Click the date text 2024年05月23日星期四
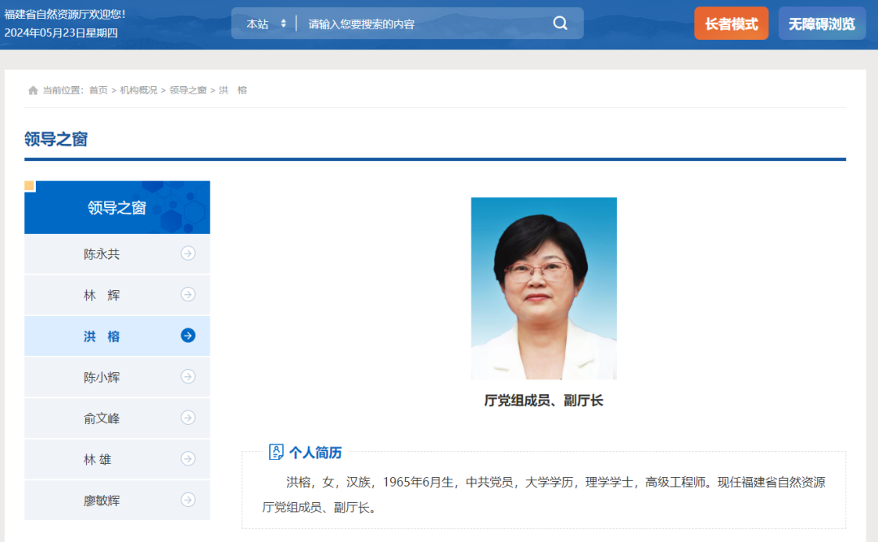Screen dimensions: 878x542 coord(61,33)
